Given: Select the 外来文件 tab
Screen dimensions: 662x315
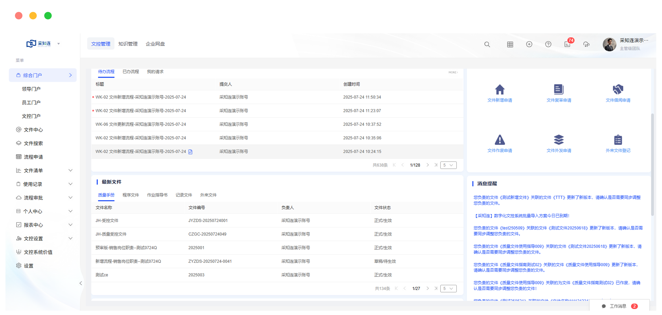Looking at the screenshot, I should pos(208,195).
